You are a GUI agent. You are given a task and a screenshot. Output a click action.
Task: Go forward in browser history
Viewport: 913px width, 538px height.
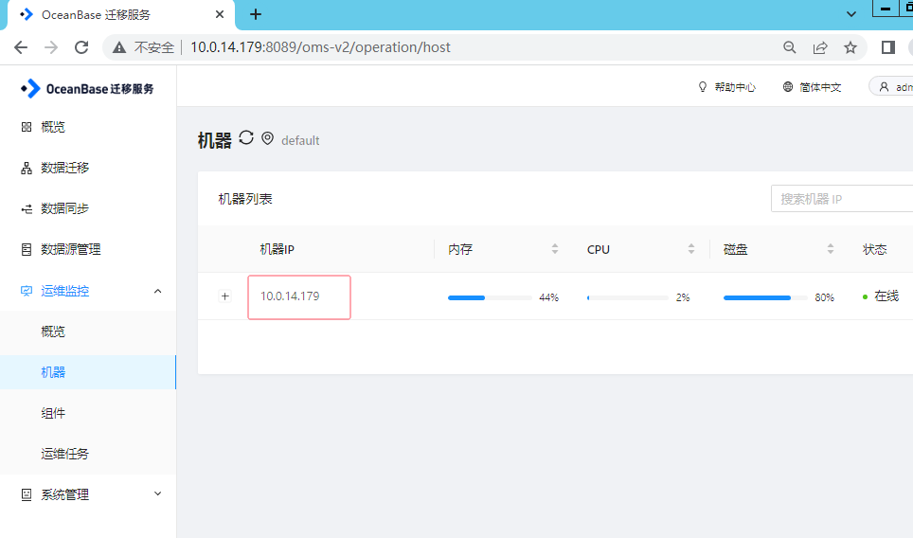51,47
